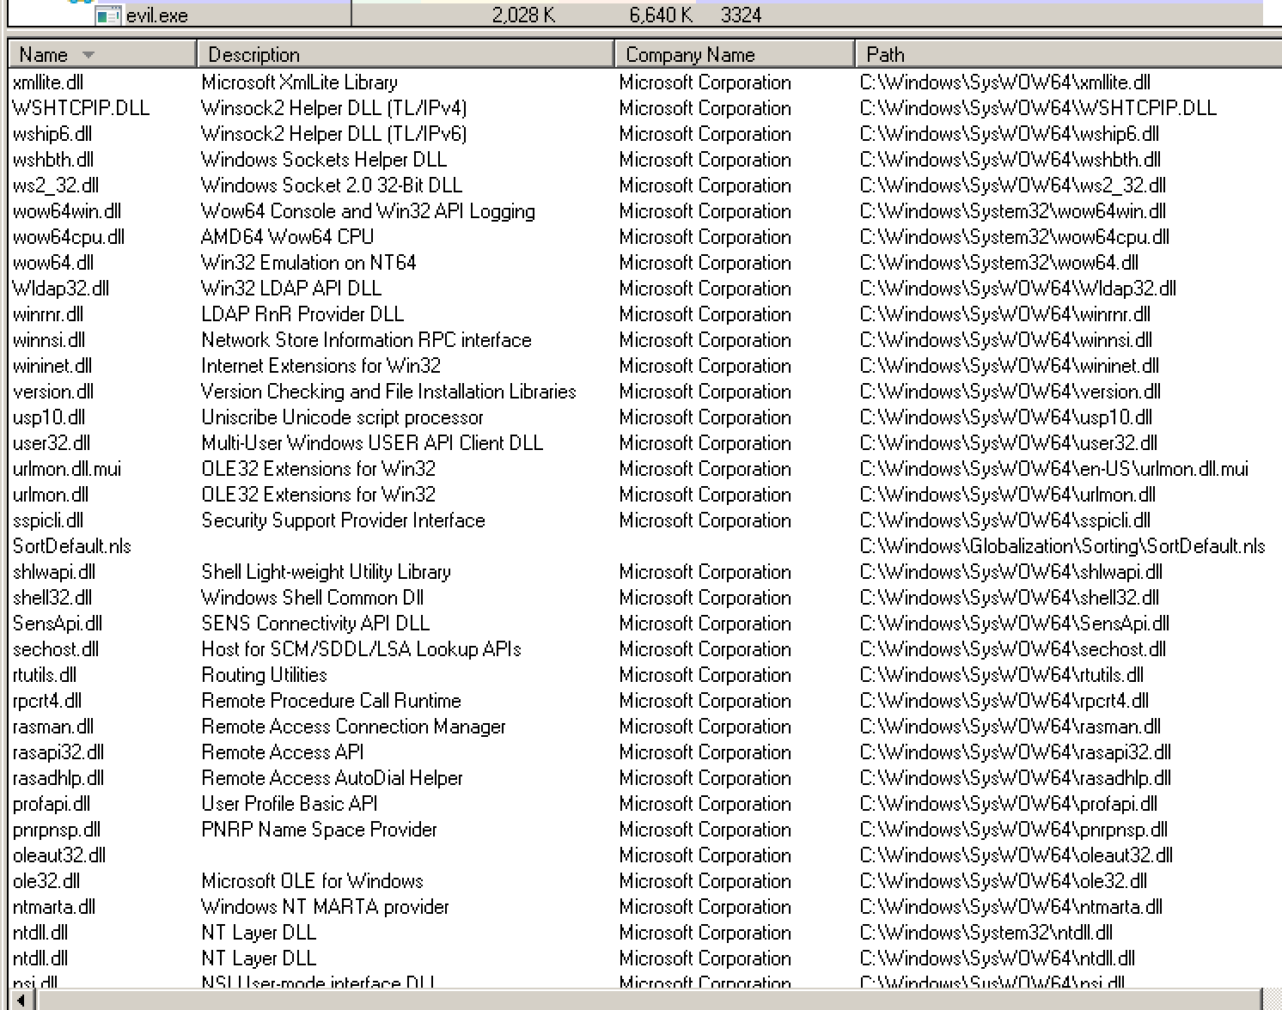This screenshot has height=1010, width=1282.
Task: Select the SensApi.dll entry
Action: [x=58, y=624]
